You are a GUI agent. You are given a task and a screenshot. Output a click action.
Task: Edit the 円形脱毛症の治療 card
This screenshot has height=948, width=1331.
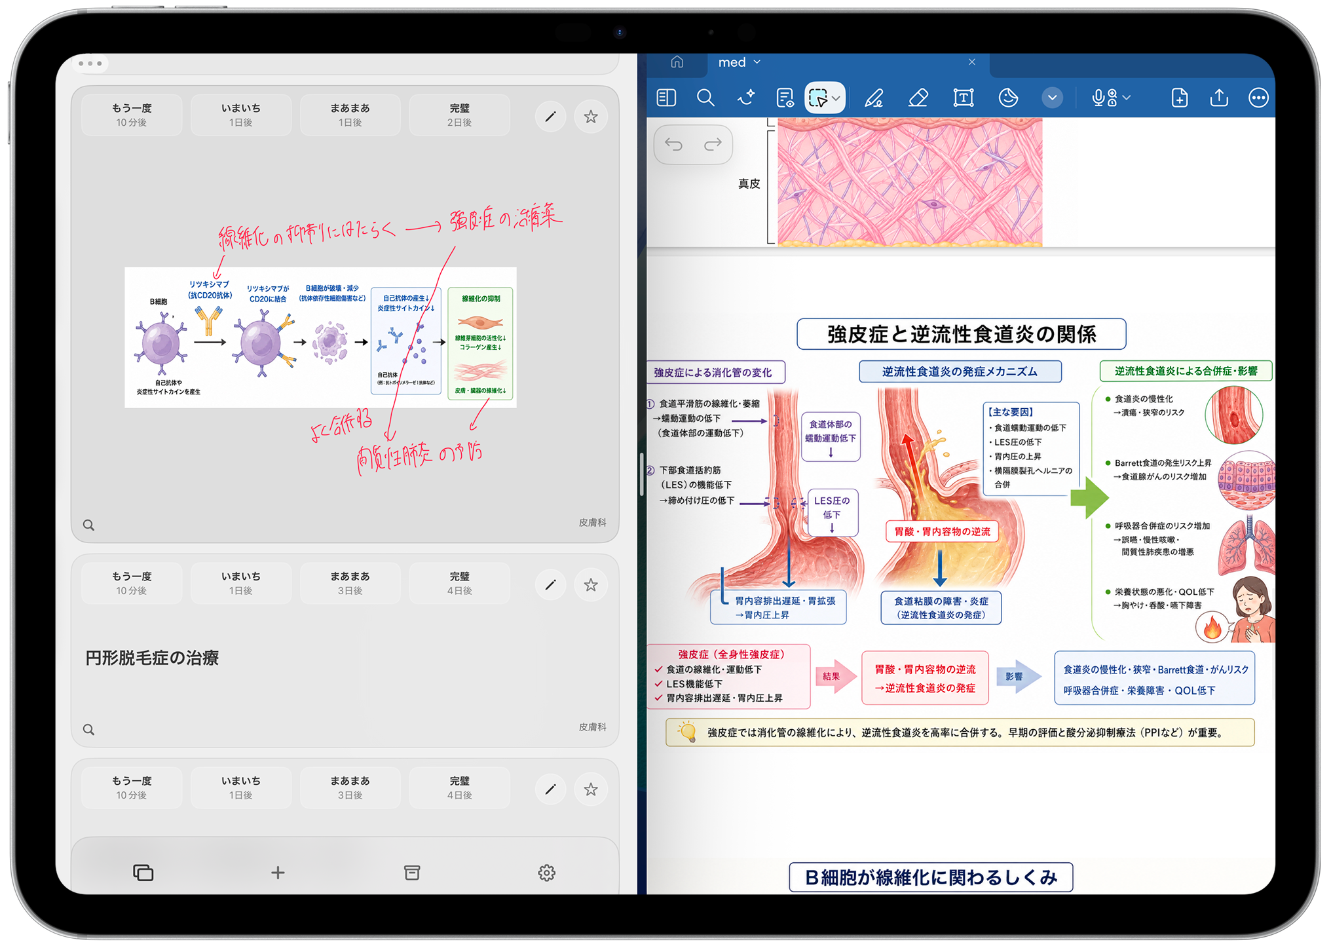click(x=550, y=584)
